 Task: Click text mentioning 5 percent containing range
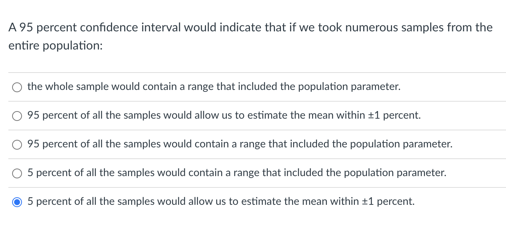coord(236,173)
